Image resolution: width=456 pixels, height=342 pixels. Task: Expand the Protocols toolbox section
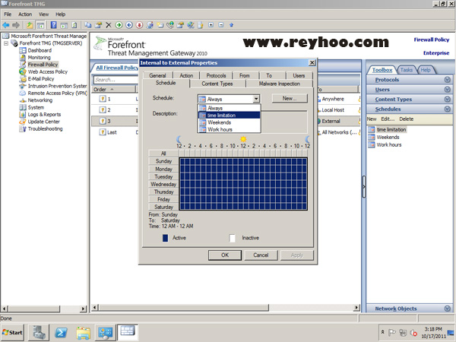pos(410,80)
